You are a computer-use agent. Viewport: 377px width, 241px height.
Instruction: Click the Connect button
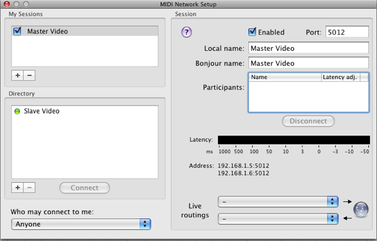[x=85, y=188]
